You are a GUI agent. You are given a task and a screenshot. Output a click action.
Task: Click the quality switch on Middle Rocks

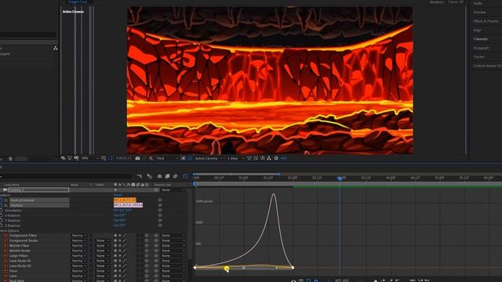(x=124, y=251)
